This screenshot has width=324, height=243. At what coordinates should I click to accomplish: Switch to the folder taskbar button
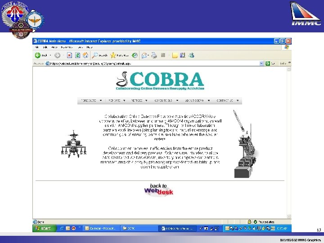[139, 228]
